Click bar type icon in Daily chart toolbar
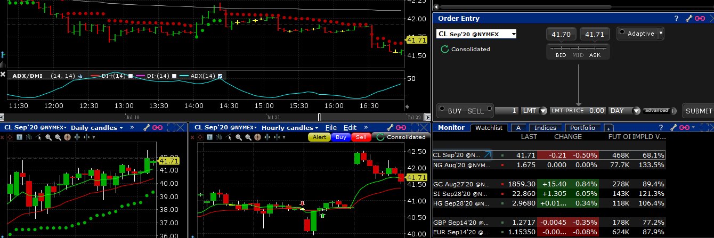This screenshot has height=238, width=714. (x=29, y=137)
